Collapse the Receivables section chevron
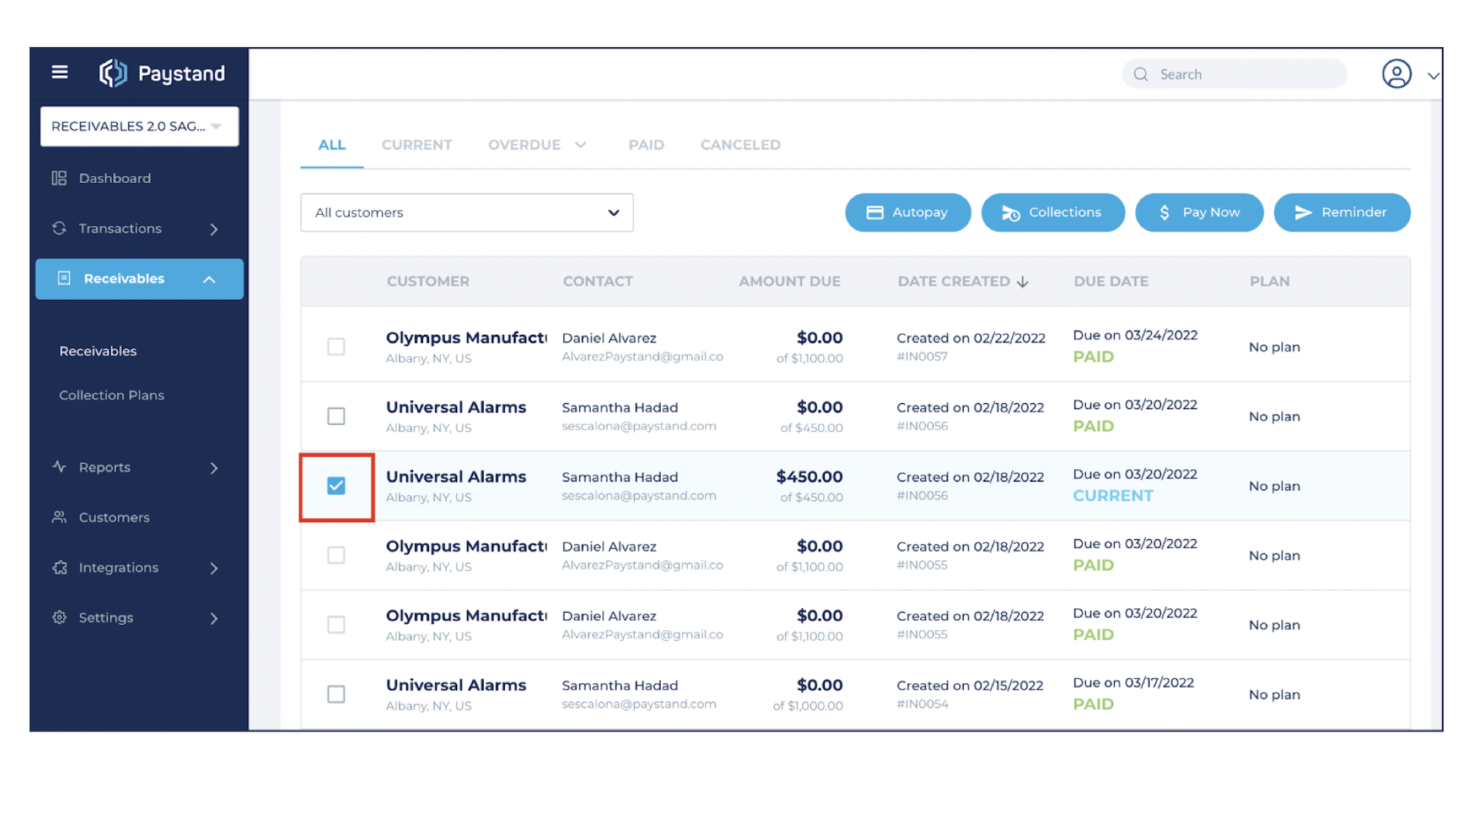The image size is (1458, 820). 210,279
